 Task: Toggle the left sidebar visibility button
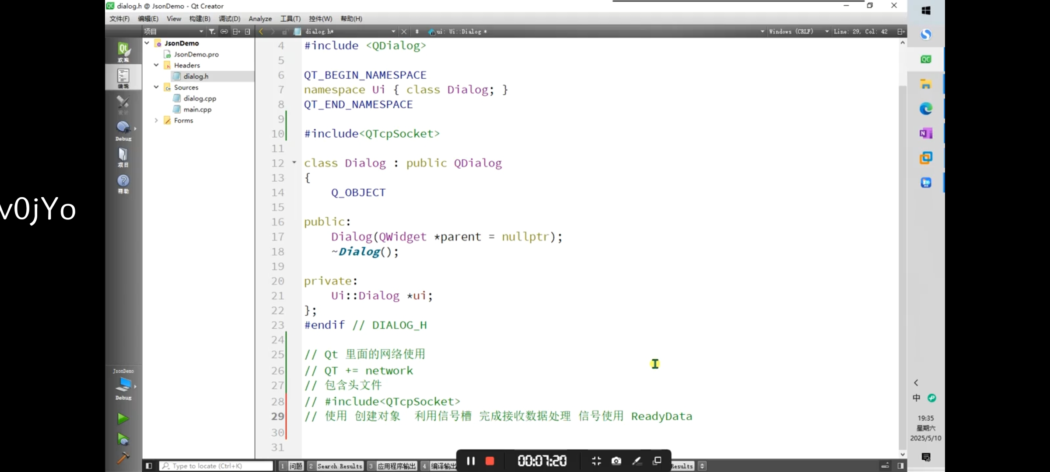click(x=149, y=466)
